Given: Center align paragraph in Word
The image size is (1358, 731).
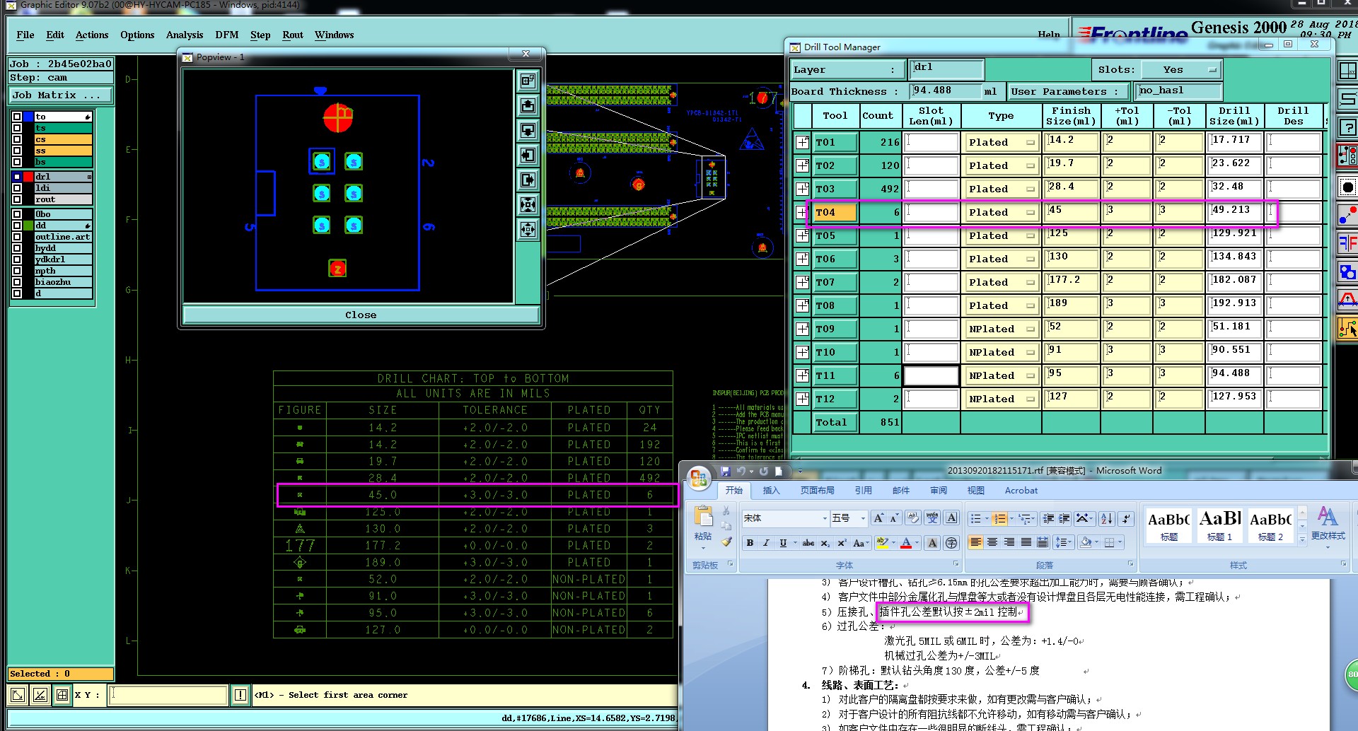Looking at the screenshot, I should (x=992, y=543).
